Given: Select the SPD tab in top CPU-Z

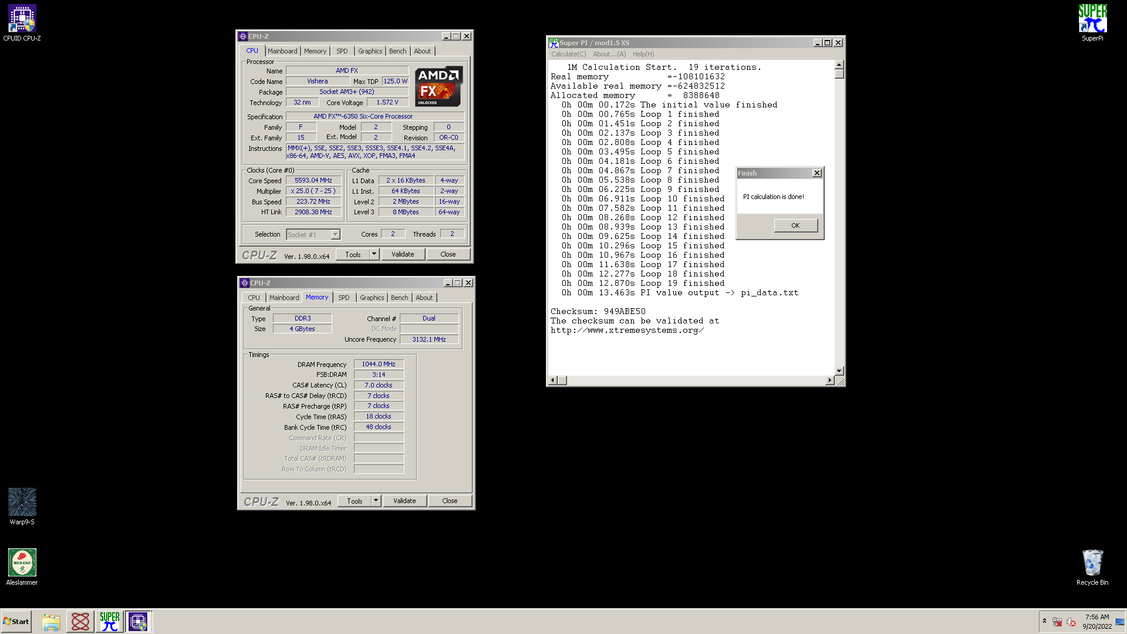Looking at the screenshot, I should pos(342,51).
